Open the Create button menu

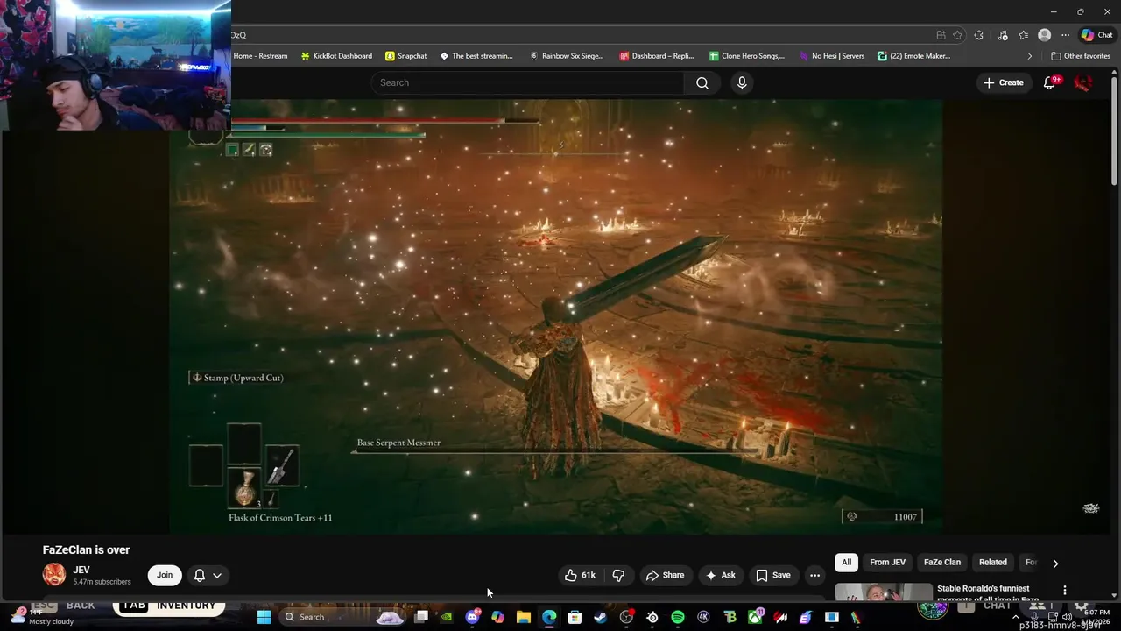tap(1003, 82)
